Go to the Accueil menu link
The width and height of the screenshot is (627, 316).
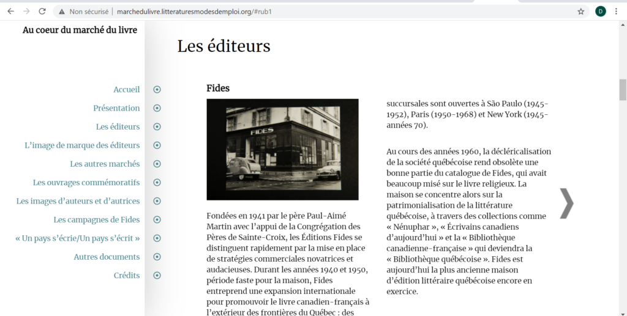126,89
